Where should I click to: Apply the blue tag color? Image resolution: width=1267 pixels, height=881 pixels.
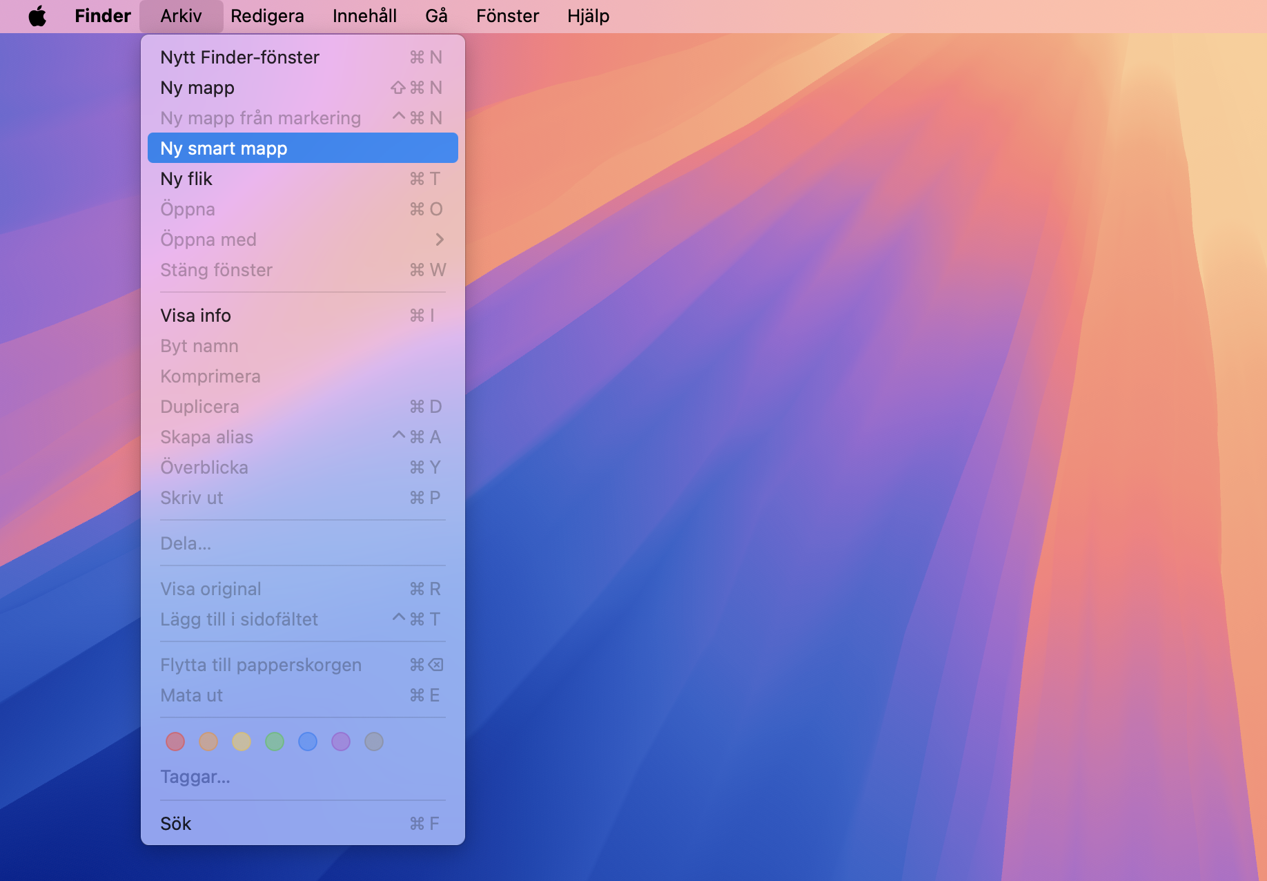[308, 742]
